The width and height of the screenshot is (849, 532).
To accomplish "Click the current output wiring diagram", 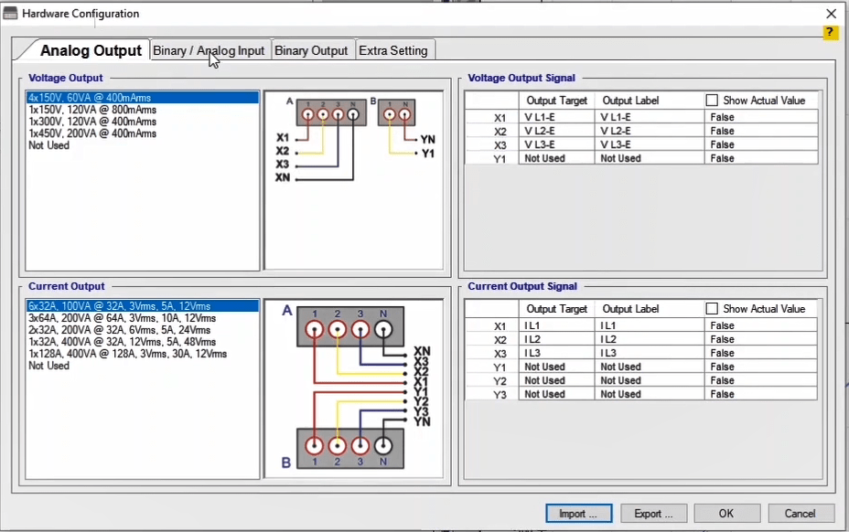I will click(x=353, y=388).
